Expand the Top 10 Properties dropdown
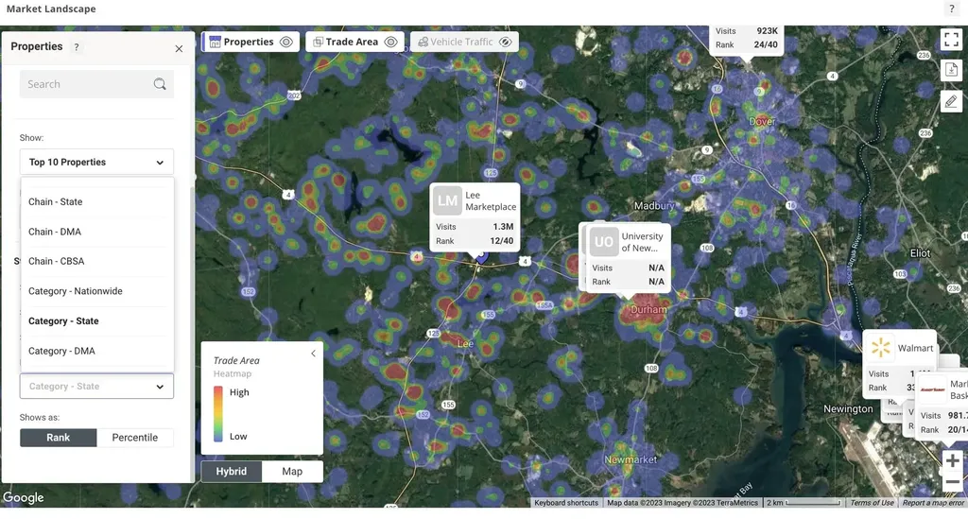968x519 pixels. pos(96,163)
